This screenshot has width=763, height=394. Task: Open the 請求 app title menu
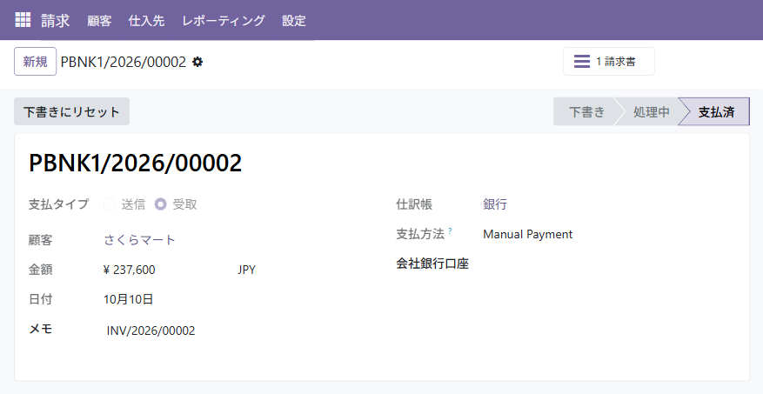pos(56,20)
